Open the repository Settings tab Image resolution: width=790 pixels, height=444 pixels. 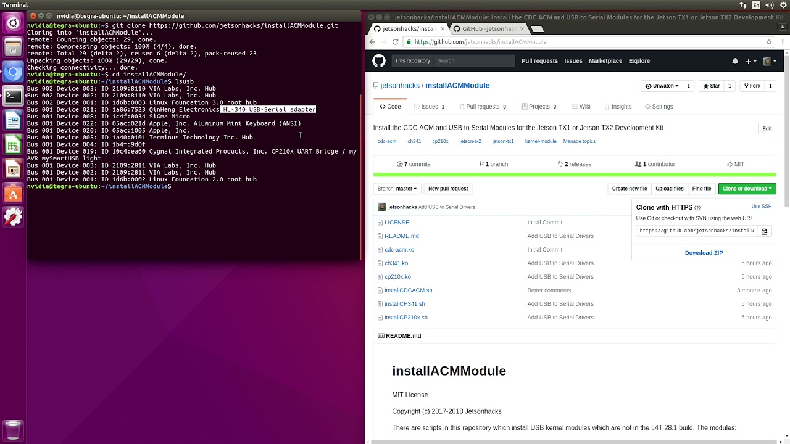[659, 107]
